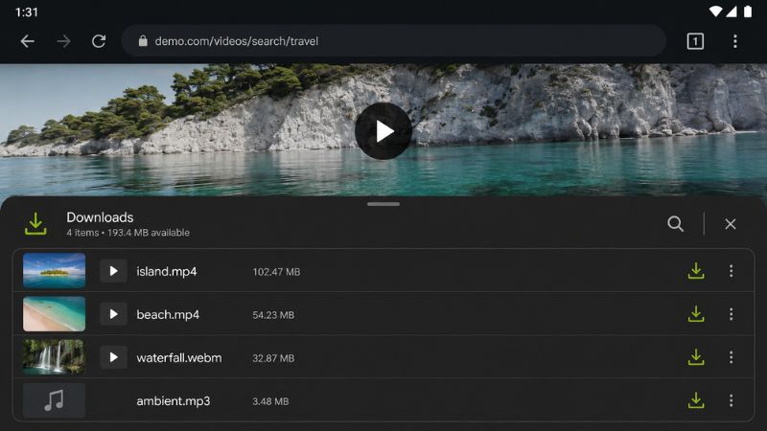This screenshot has height=431, width=767.
Task: Open the beach.mp4 thumbnail
Action: tap(54, 314)
